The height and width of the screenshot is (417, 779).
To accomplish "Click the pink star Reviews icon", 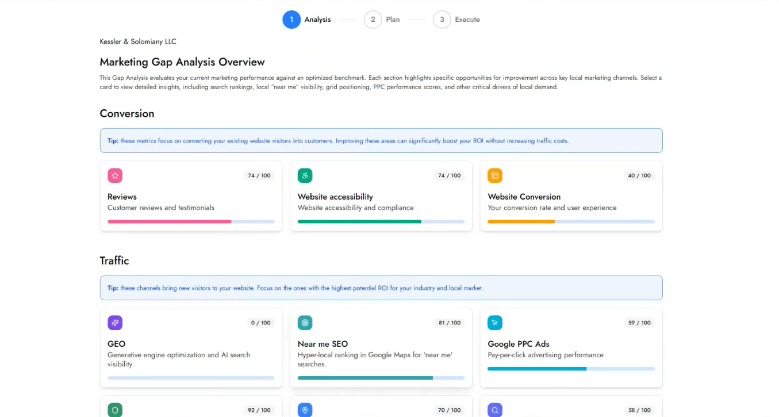I will coord(115,175).
